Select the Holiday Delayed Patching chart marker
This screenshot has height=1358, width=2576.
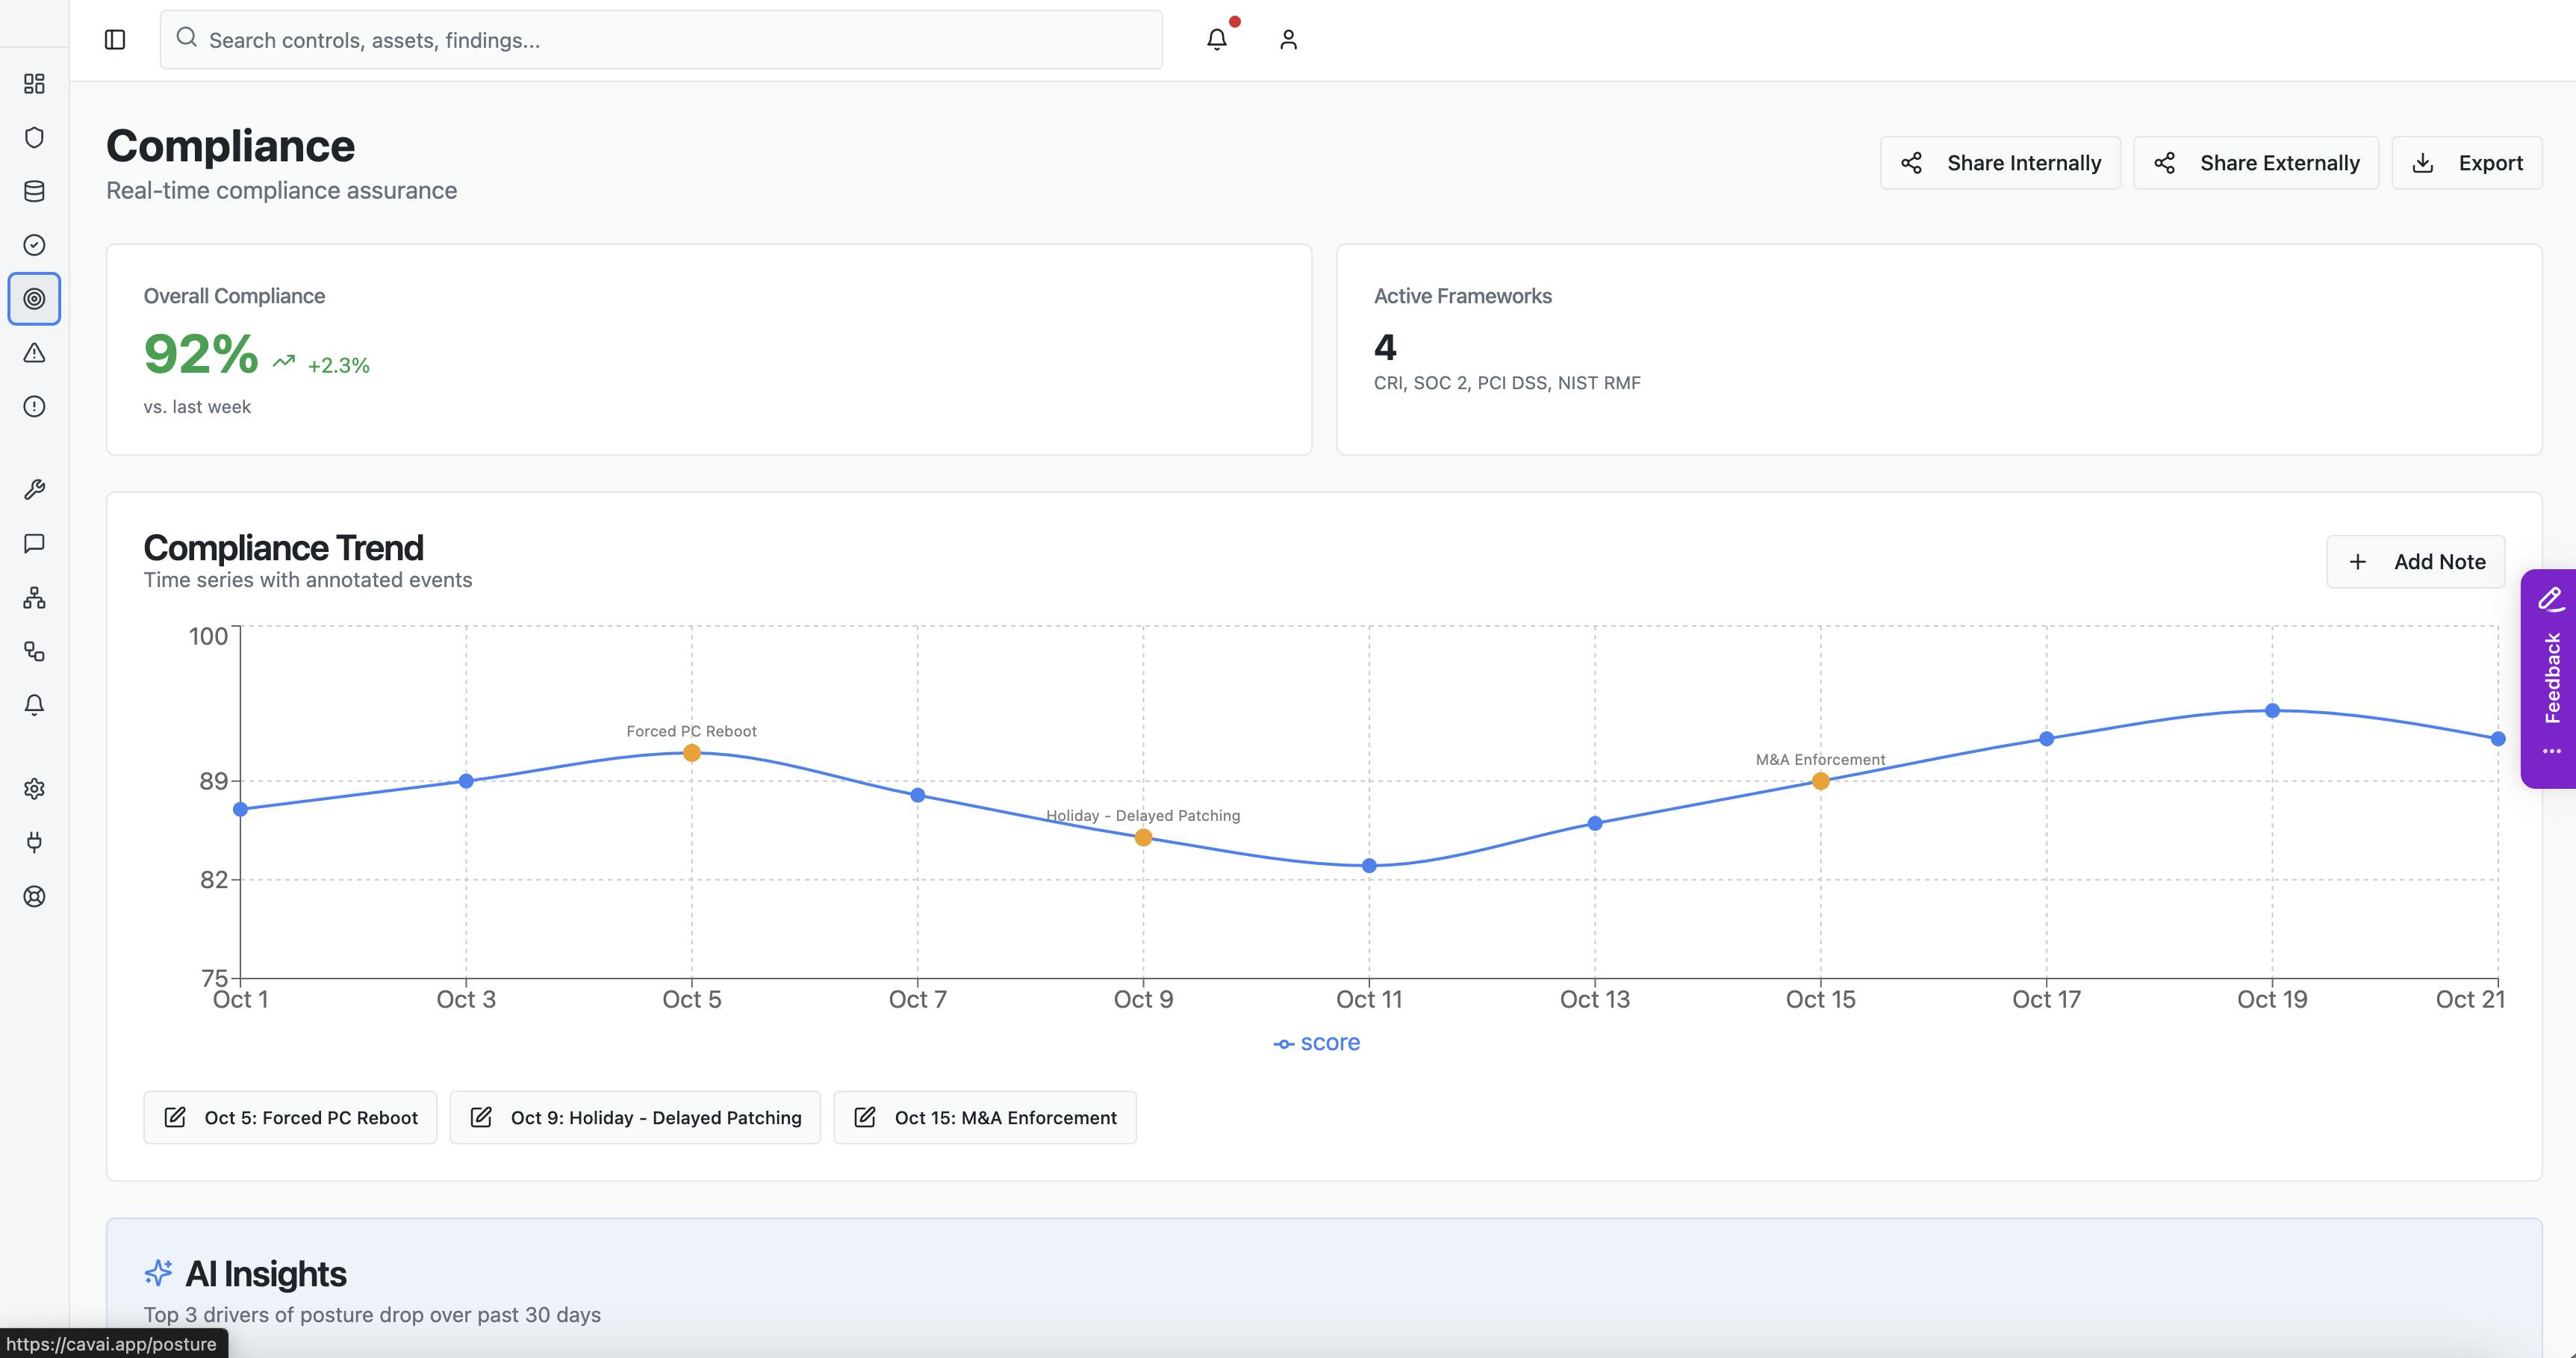(x=1143, y=837)
